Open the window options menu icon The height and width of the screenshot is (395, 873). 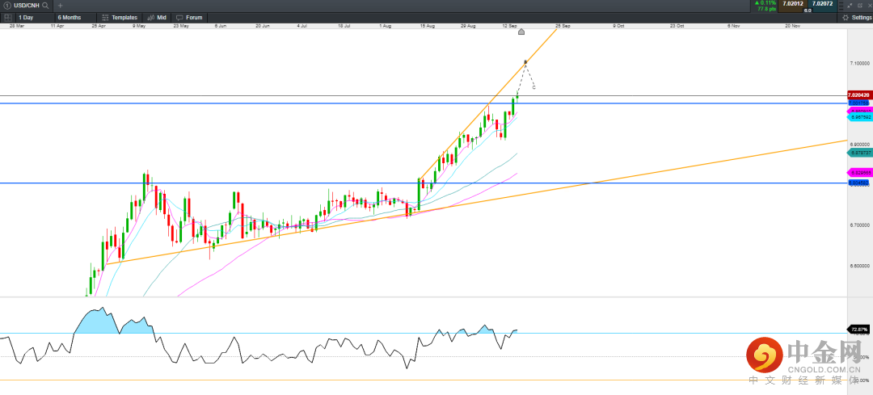coord(841,5)
